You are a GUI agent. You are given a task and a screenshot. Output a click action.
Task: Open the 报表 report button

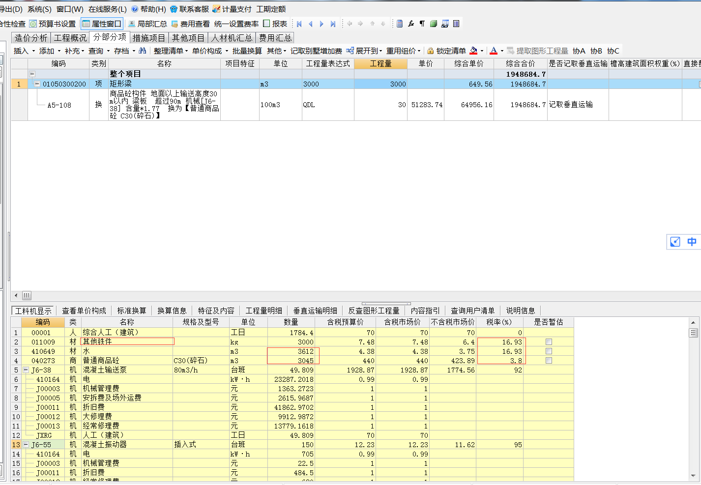pos(275,24)
